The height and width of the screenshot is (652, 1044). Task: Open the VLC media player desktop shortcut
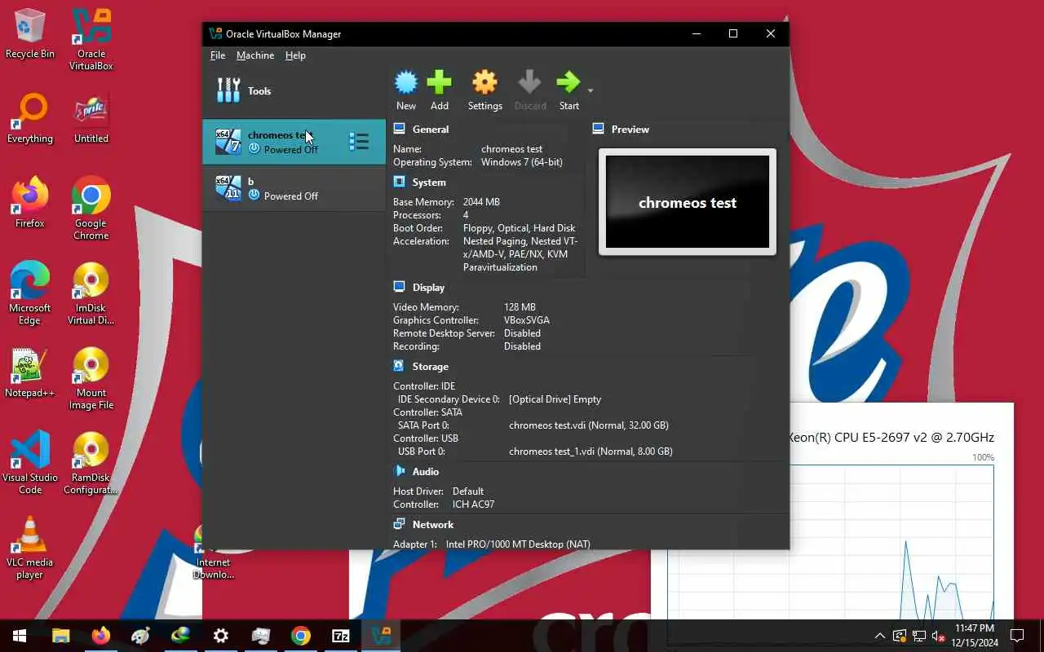[30, 548]
